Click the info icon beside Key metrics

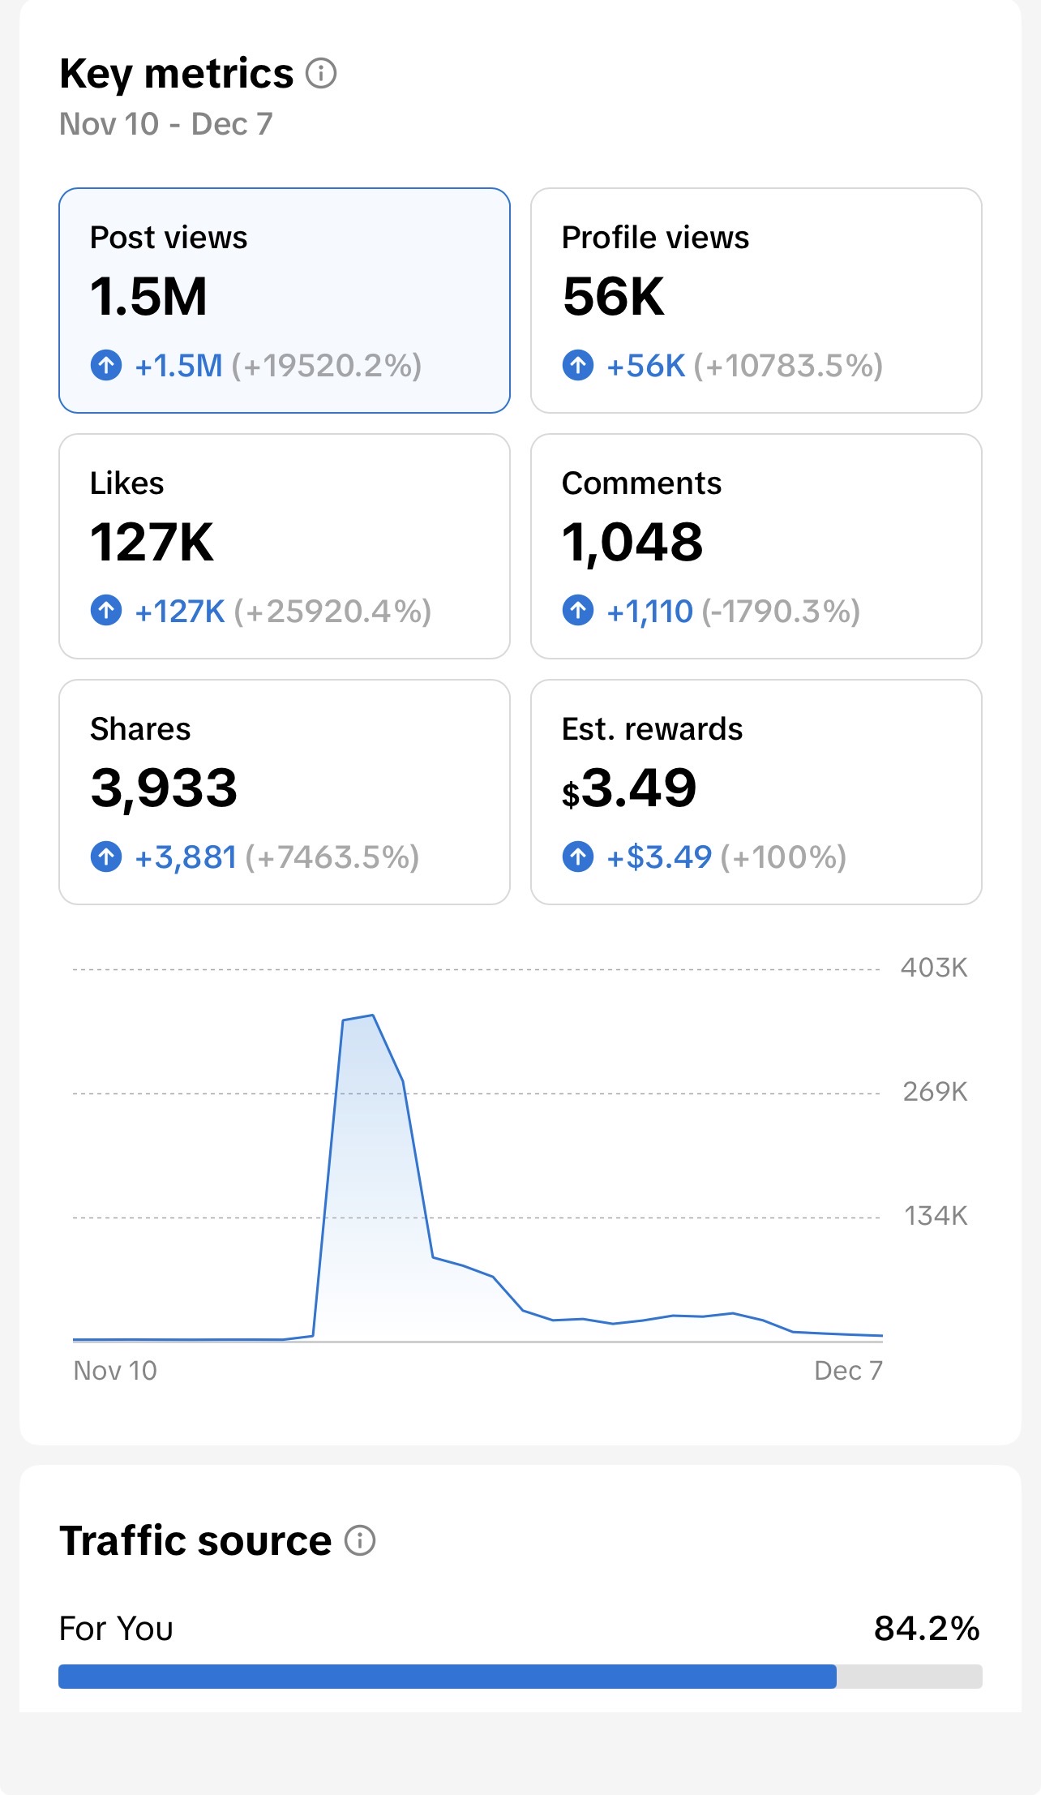321,74
